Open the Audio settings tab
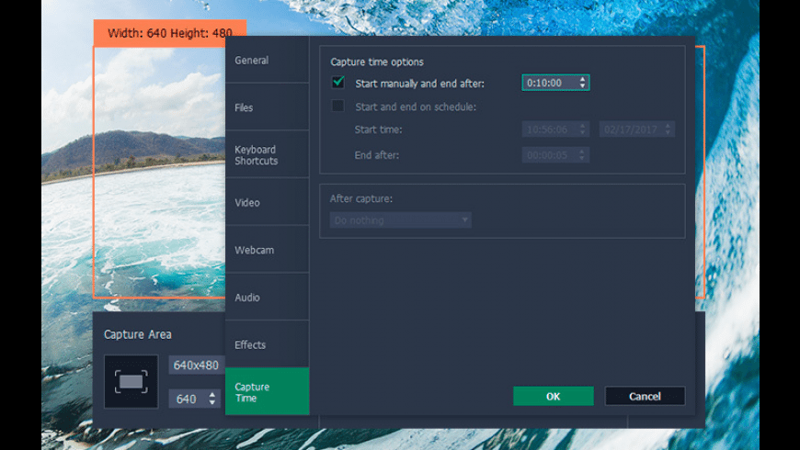 click(267, 297)
